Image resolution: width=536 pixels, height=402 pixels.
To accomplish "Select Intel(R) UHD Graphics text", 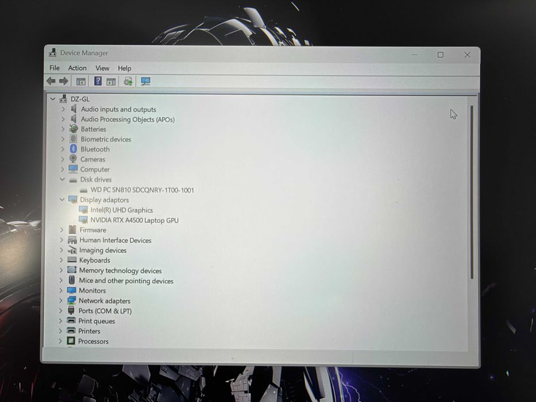I will pyautogui.click(x=121, y=210).
